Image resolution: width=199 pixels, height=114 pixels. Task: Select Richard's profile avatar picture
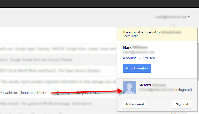tap(129, 88)
